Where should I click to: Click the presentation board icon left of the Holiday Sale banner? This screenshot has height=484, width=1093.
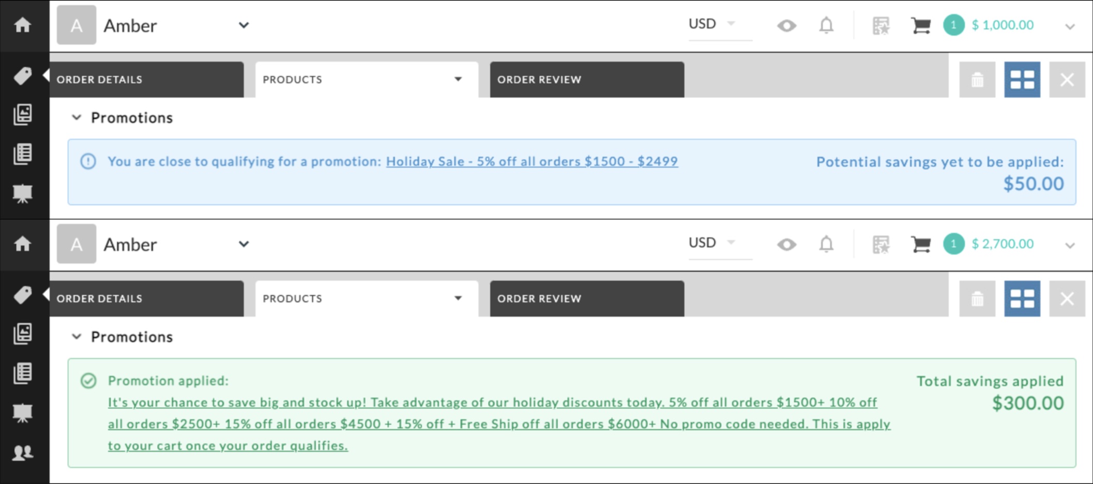[x=23, y=193]
